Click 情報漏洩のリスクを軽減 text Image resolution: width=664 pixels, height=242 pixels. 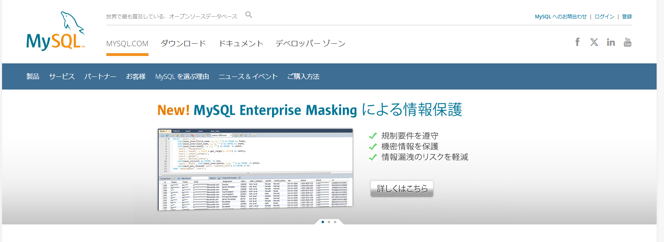tap(425, 157)
